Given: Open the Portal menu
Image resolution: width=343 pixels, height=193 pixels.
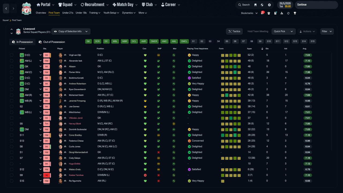Looking at the screenshot, I should (x=45, y=5).
